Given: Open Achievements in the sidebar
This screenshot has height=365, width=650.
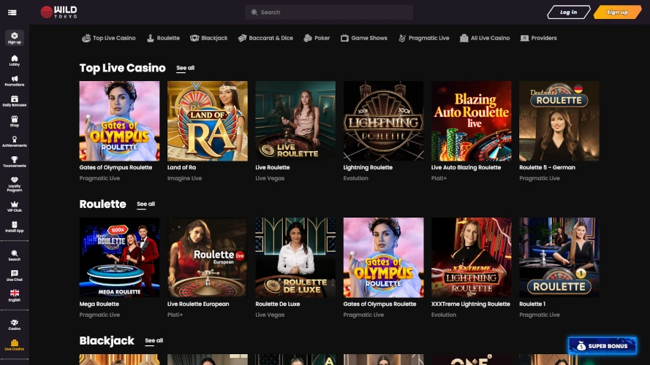Looking at the screenshot, I should (x=15, y=142).
